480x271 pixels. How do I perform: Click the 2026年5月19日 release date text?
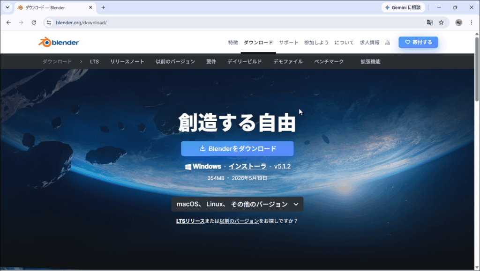[249, 178]
